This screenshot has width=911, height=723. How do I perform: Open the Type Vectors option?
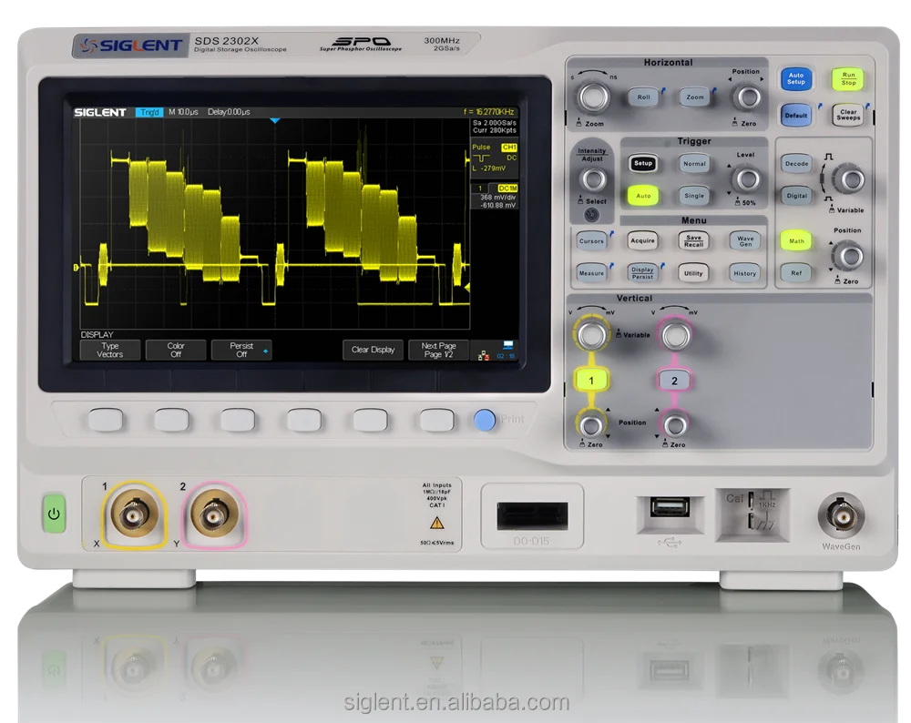108,349
